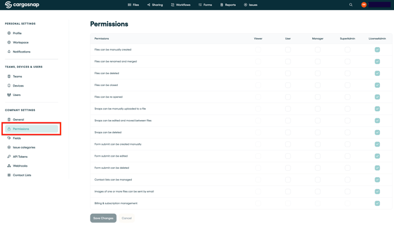Viewport: 394px width, 229px height.
Task: Click the Viewer column header
Action: click(258, 38)
